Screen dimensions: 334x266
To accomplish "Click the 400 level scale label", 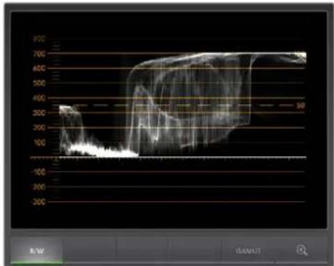I will [x=39, y=98].
